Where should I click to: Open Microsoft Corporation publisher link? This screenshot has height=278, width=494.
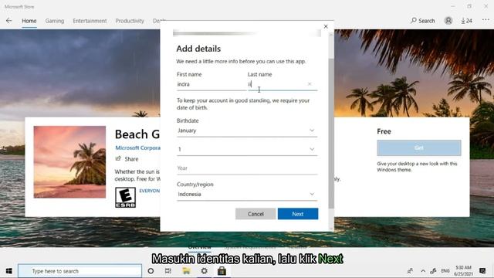tap(137, 147)
